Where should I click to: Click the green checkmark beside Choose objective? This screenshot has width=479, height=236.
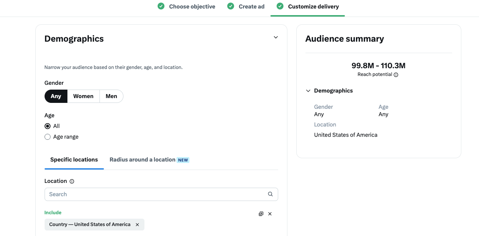[161, 6]
